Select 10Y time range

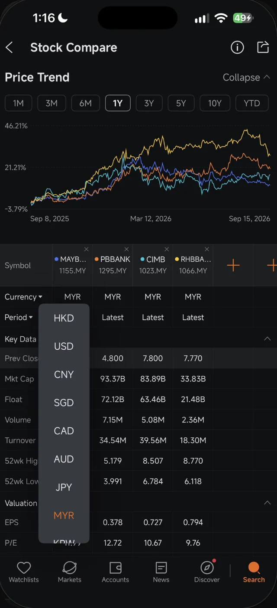pyautogui.click(x=215, y=103)
